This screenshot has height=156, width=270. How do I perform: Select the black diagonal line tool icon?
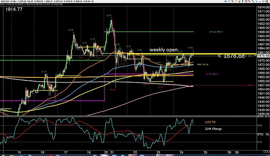pyautogui.click(x=253, y=1)
